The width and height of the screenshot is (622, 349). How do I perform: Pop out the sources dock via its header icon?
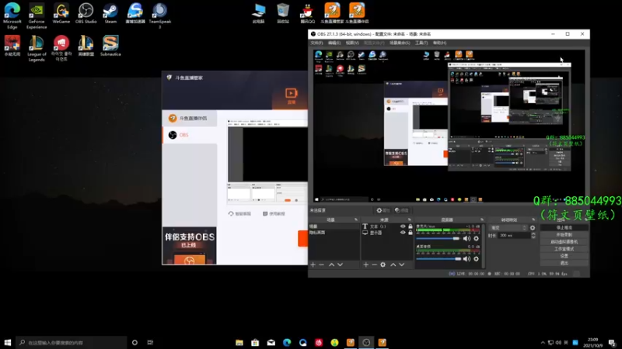410,219
